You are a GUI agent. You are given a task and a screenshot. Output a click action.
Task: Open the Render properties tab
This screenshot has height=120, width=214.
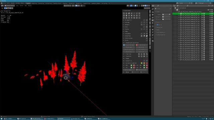[x=153, y=12]
